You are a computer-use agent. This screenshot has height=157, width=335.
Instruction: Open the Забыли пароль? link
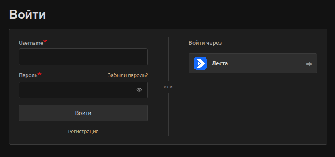pyautogui.click(x=128, y=75)
